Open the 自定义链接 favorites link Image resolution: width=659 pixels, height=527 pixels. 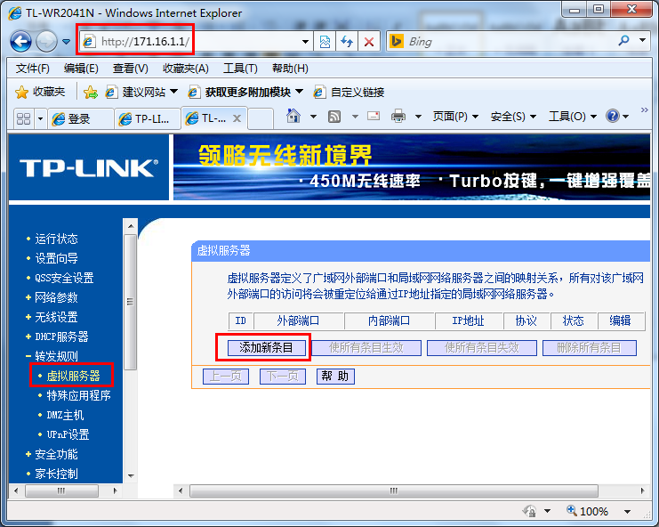click(x=349, y=92)
